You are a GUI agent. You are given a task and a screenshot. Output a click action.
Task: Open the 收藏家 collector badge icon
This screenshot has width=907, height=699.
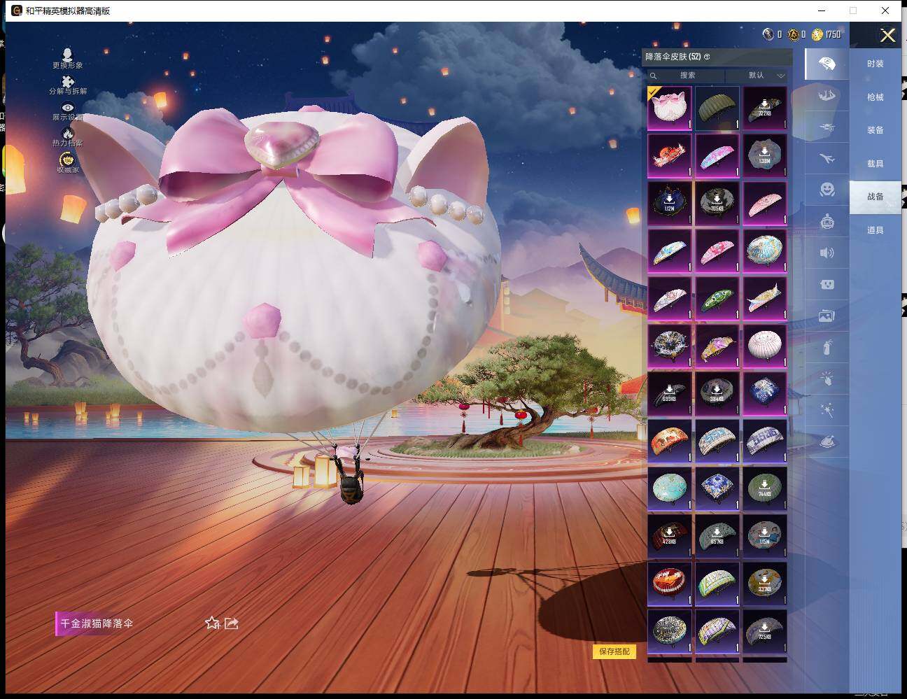pos(67,161)
